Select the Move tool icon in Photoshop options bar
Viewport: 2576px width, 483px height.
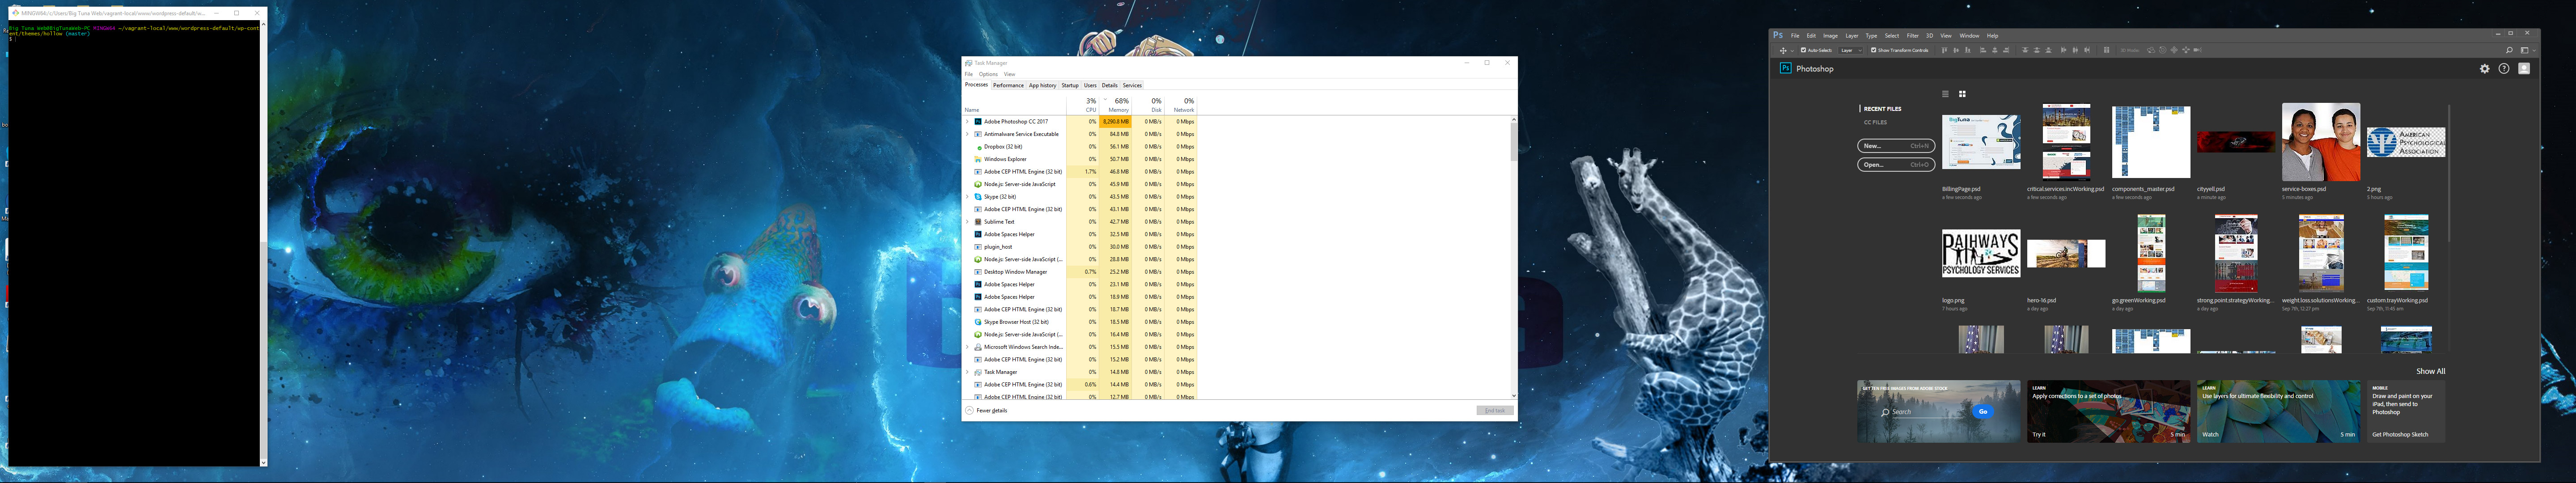point(1783,50)
